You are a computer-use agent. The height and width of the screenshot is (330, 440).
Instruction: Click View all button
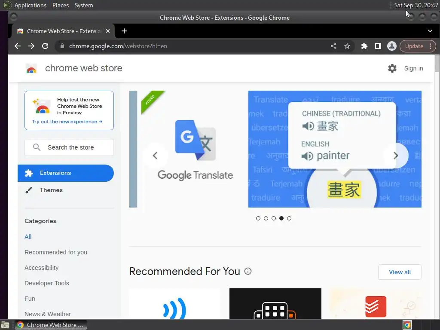[x=400, y=272]
